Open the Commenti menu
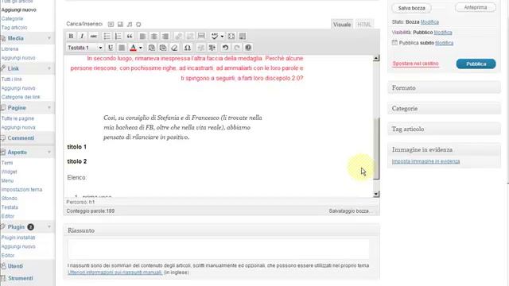This screenshot has height=286, width=509. [21, 138]
